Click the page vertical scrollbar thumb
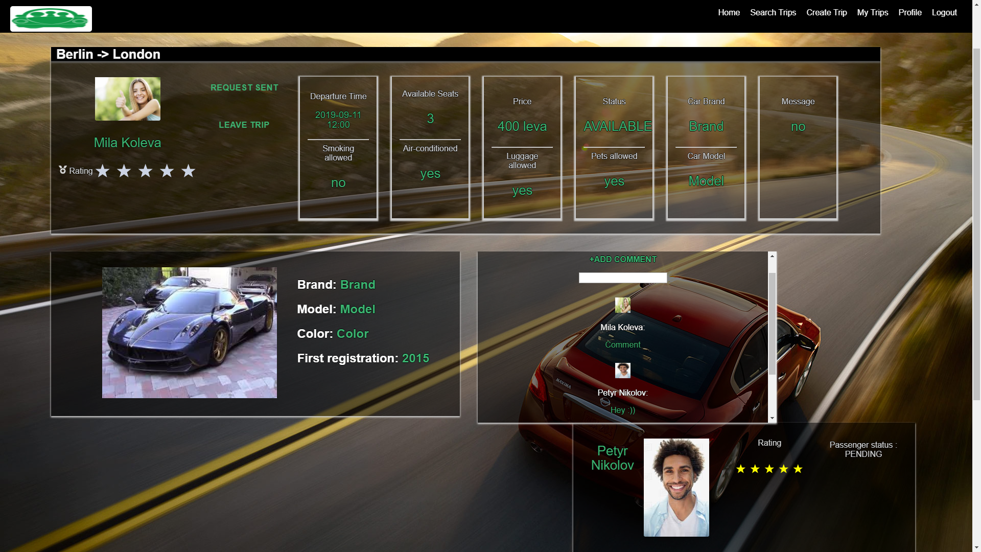Screen dimensions: 981x552 click(976, 225)
